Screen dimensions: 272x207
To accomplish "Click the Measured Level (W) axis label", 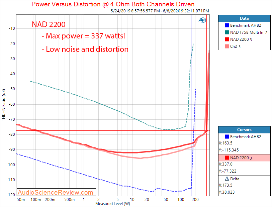I will point(113,204).
